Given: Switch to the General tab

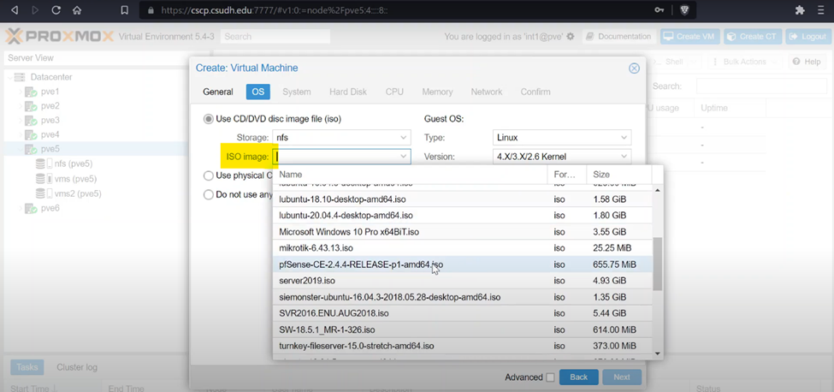Looking at the screenshot, I should tap(218, 92).
